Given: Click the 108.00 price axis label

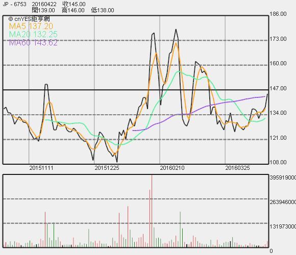Looking at the screenshot, I should click(x=278, y=162).
